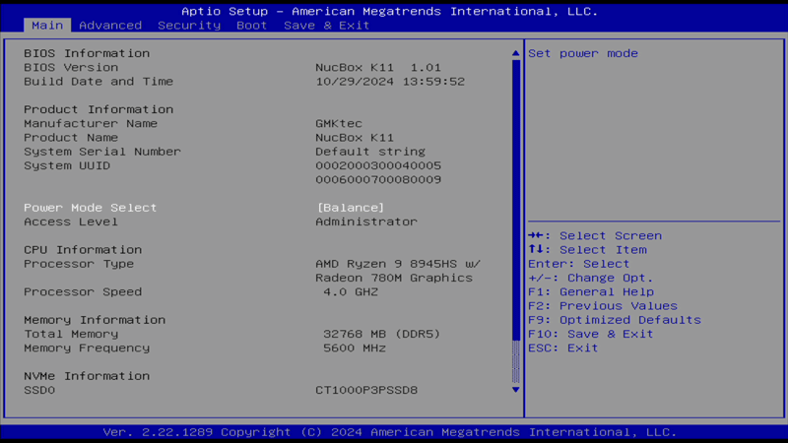Click the 10/29/2024 13:59:52 build value
788x443 pixels.
tap(390, 82)
